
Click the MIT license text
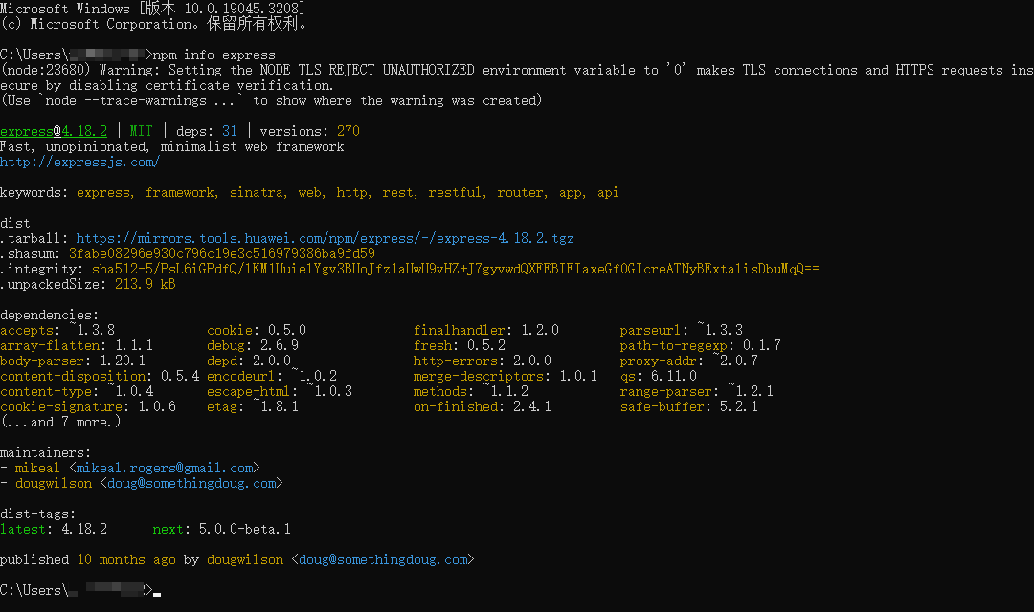point(141,131)
